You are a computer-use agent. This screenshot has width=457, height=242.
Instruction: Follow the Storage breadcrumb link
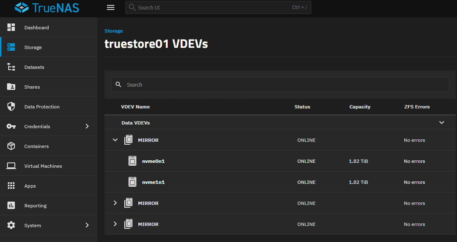point(114,31)
